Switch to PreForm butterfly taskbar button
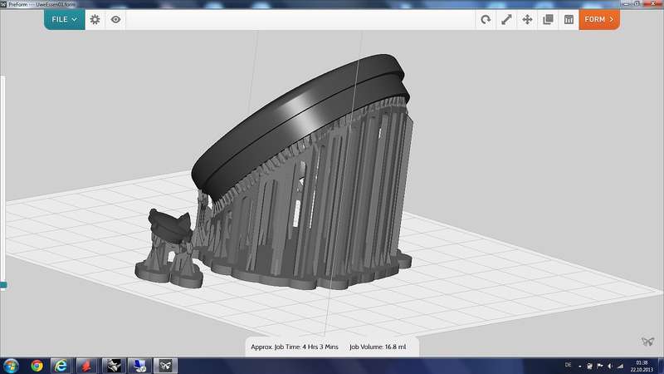Viewport: 664px width, 374px height. pos(165,366)
